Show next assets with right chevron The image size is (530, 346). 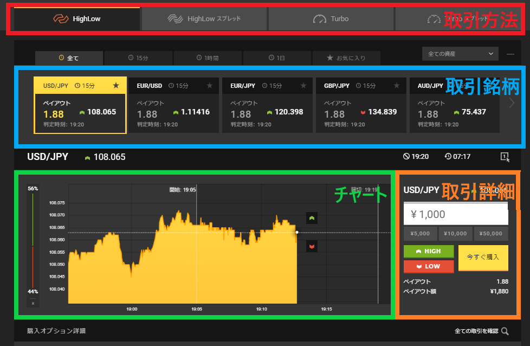(x=512, y=103)
